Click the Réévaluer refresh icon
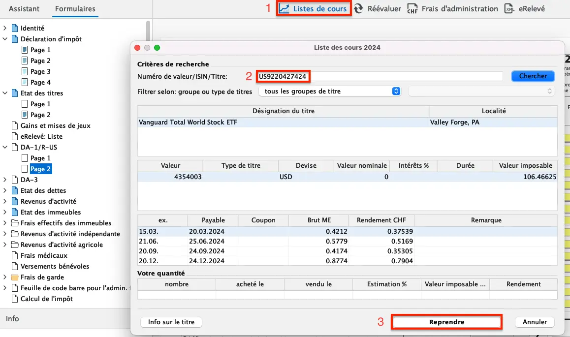This screenshot has height=337, width=570. click(359, 9)
